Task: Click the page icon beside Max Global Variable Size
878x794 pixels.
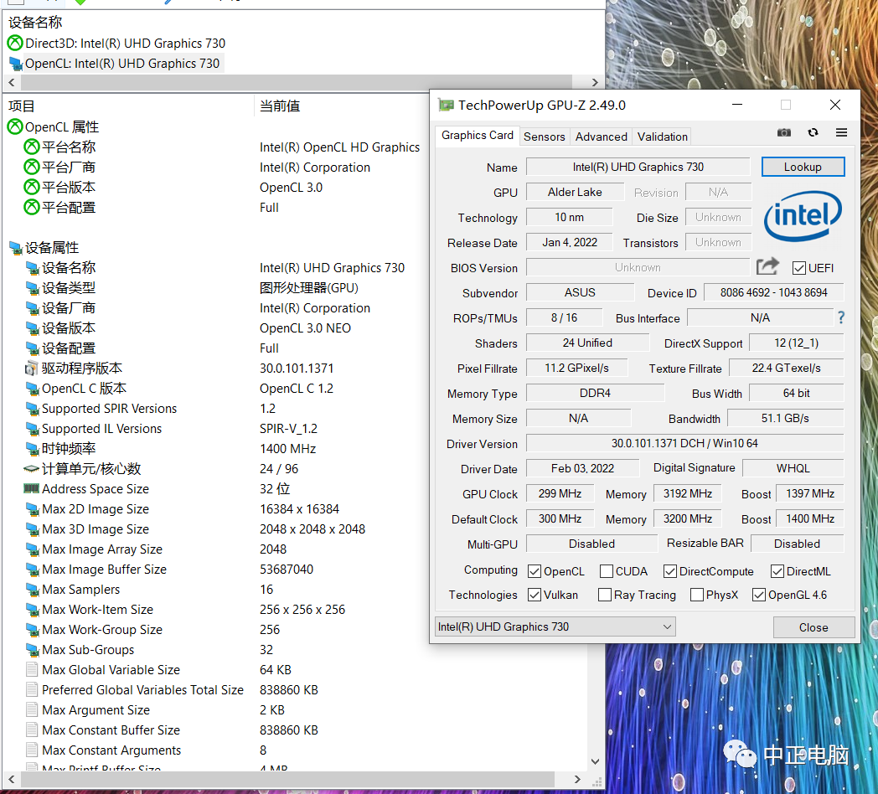Action: coord(32,670)
